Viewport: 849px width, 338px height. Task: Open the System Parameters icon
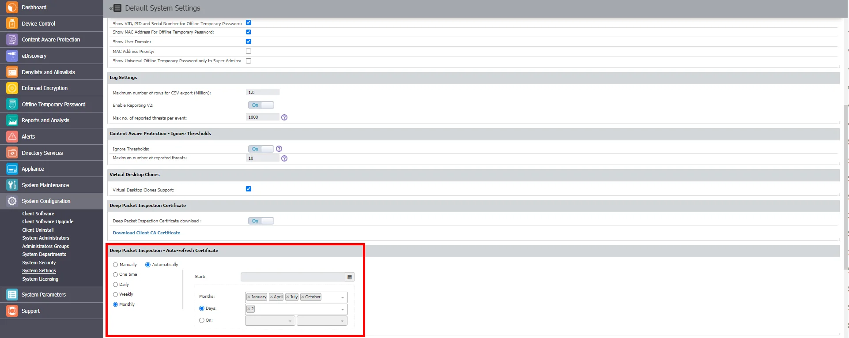pos(12,295)
